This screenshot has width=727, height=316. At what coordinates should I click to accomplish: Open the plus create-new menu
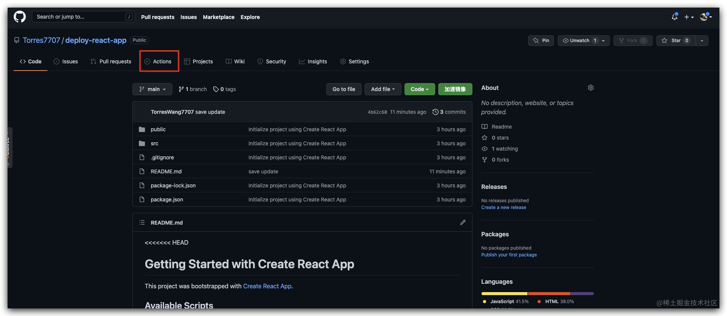pos(689,17)
